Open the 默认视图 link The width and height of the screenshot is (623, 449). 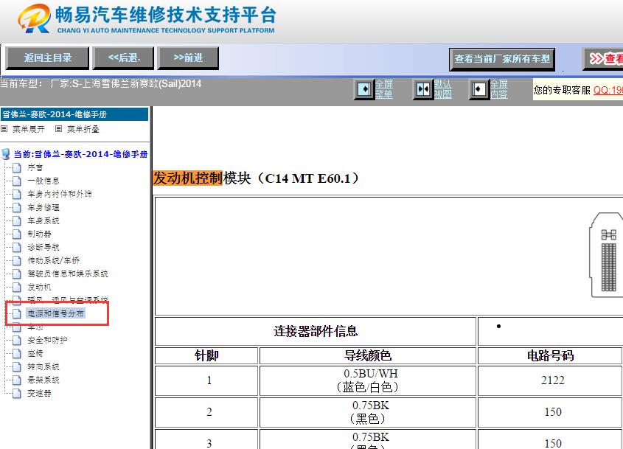(442, 89)
